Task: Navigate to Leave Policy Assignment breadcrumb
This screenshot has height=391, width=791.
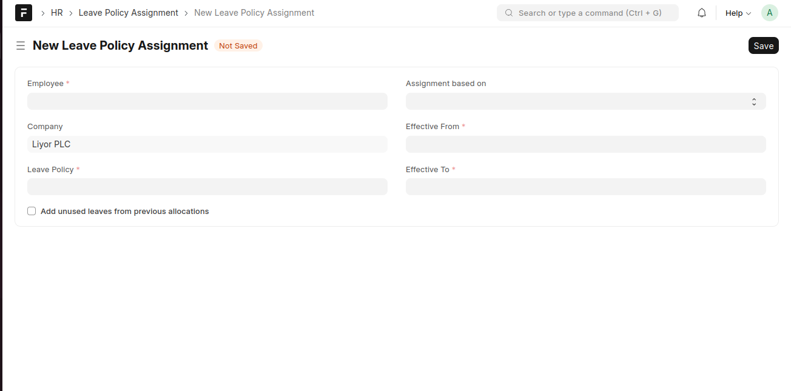Action: click(129, 13)
